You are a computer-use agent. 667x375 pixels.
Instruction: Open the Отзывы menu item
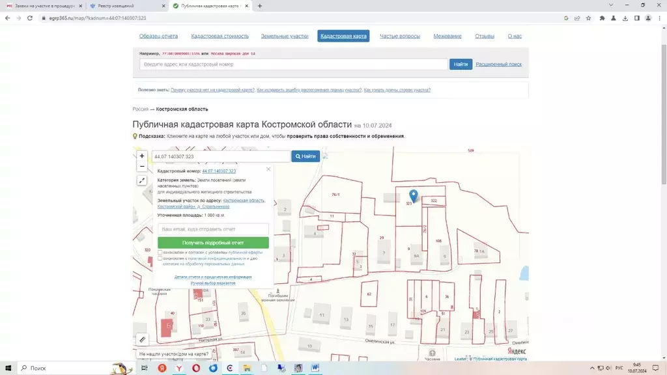pos(485,36)
